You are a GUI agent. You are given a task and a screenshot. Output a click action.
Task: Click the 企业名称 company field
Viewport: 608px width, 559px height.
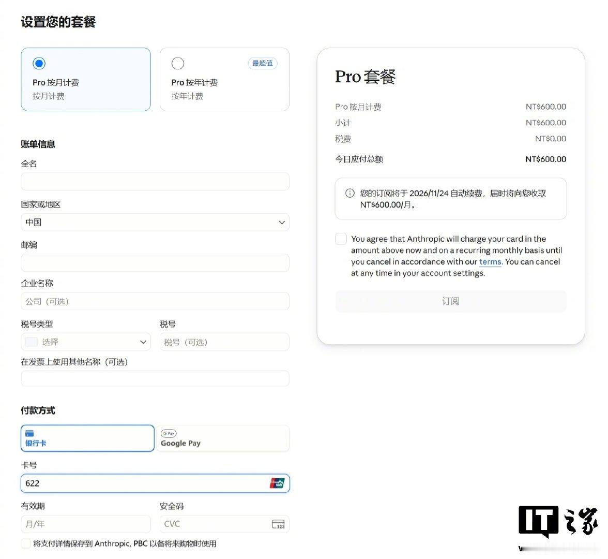(155, 301)
